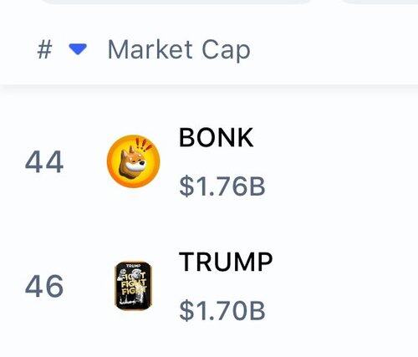418x357 pixels.
Task: Open the TRUMP coin logo icon
Action: [x=134, y=286]
